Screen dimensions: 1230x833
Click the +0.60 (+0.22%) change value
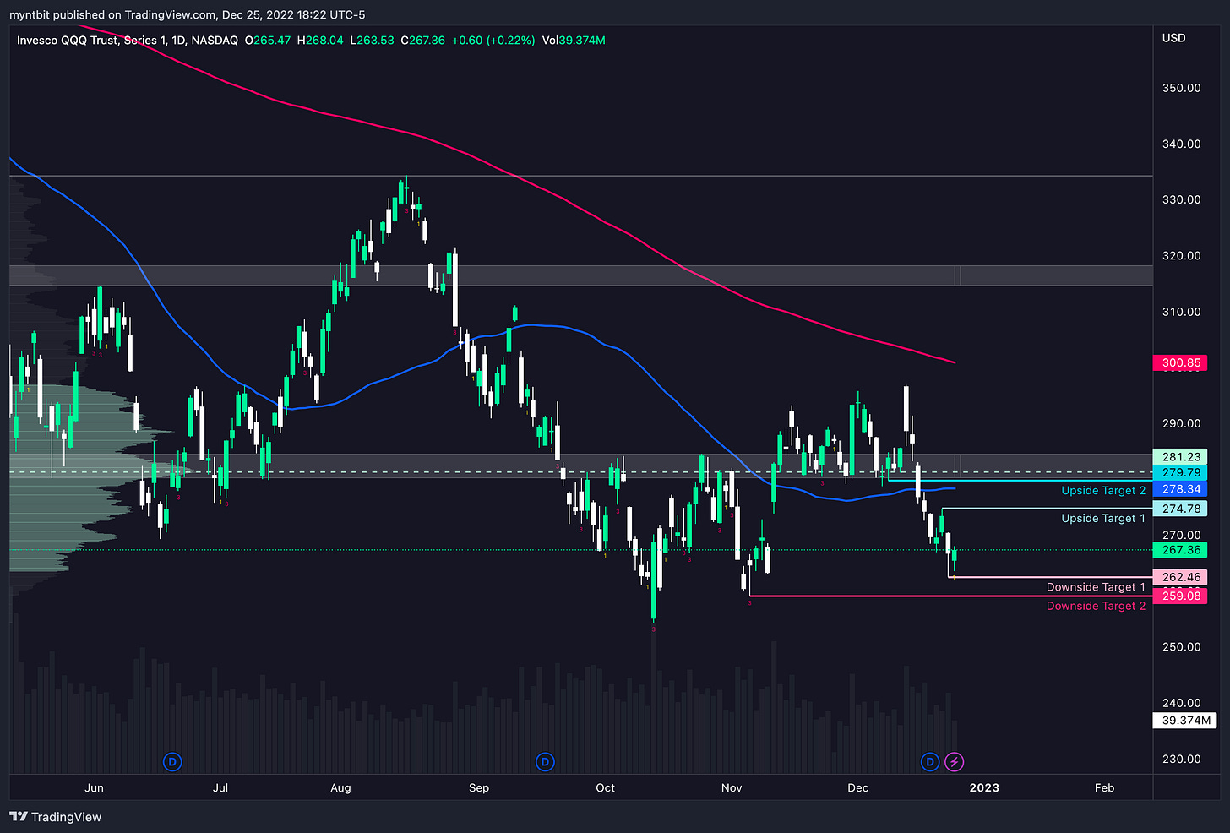(x=493, y=41)
